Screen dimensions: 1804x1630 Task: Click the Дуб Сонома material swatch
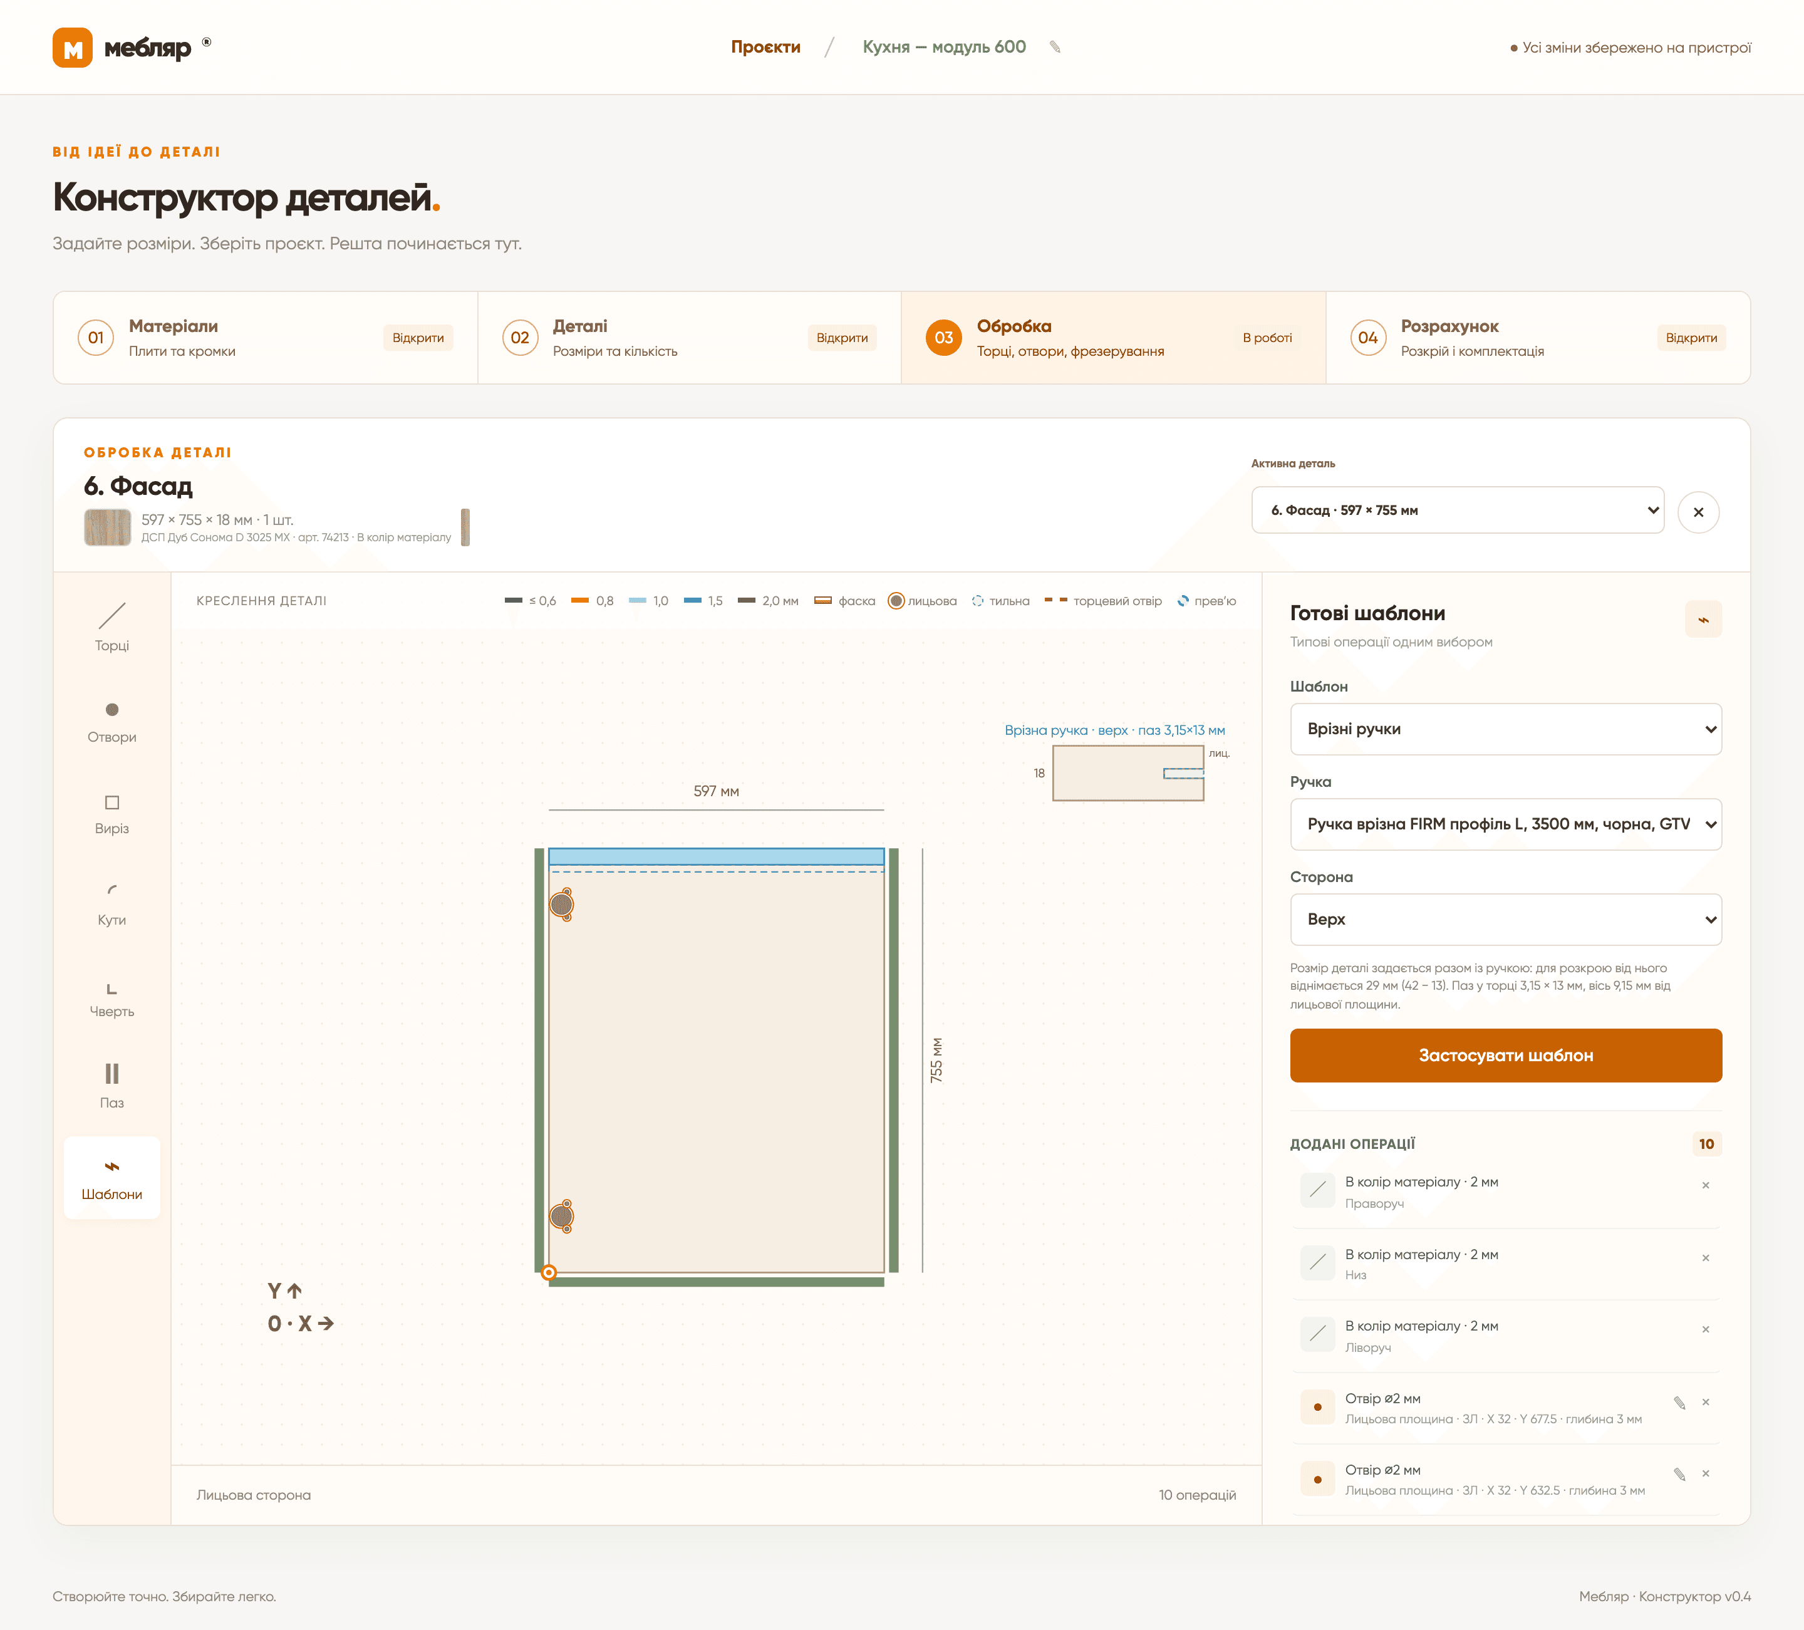point(107,527)
